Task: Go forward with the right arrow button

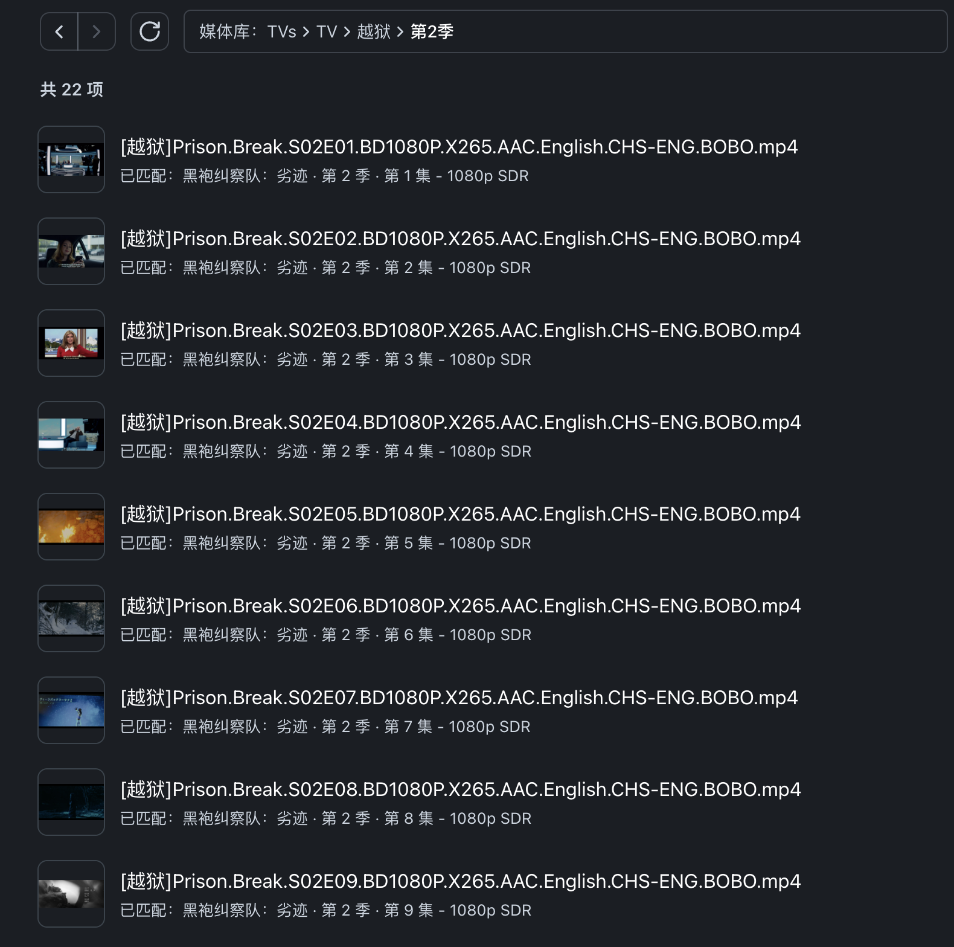Action: [x=97, y=31]
